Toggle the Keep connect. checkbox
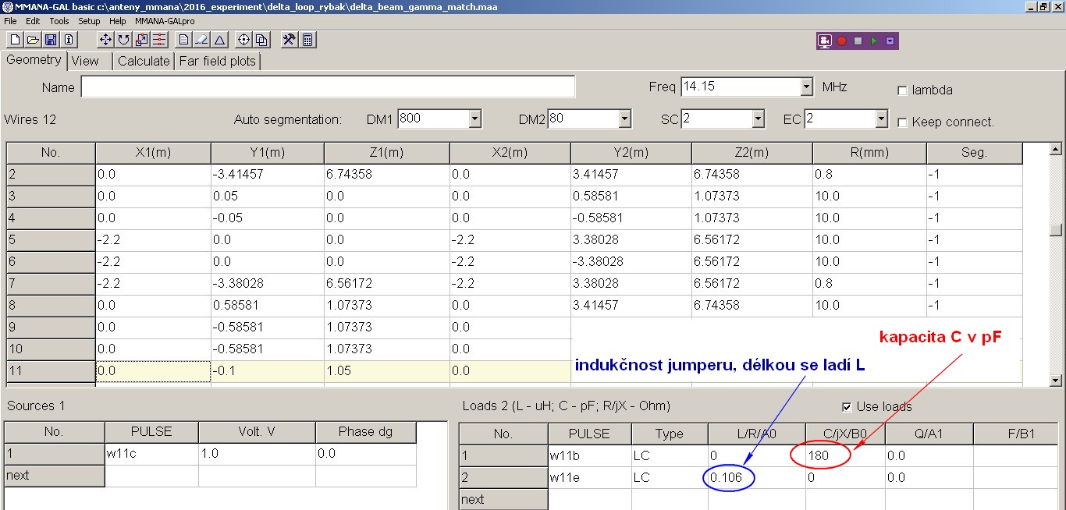The width and height of the screenshot is (1066, 510). point(903,122)
